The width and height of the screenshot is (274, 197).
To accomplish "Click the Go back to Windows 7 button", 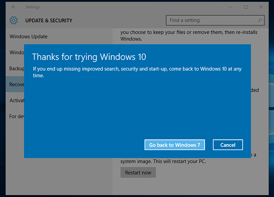I will coord(174,145).
